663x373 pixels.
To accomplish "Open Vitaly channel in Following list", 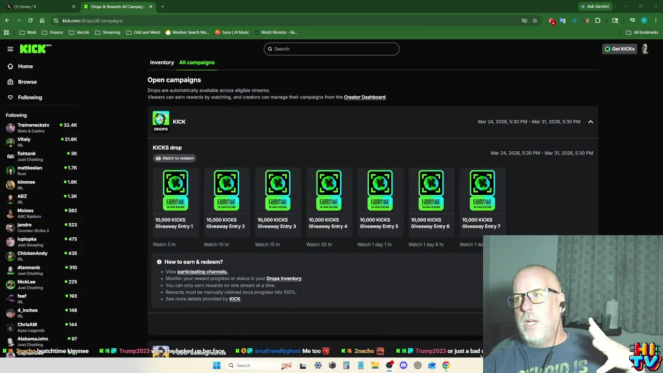I will click(41, 142).
